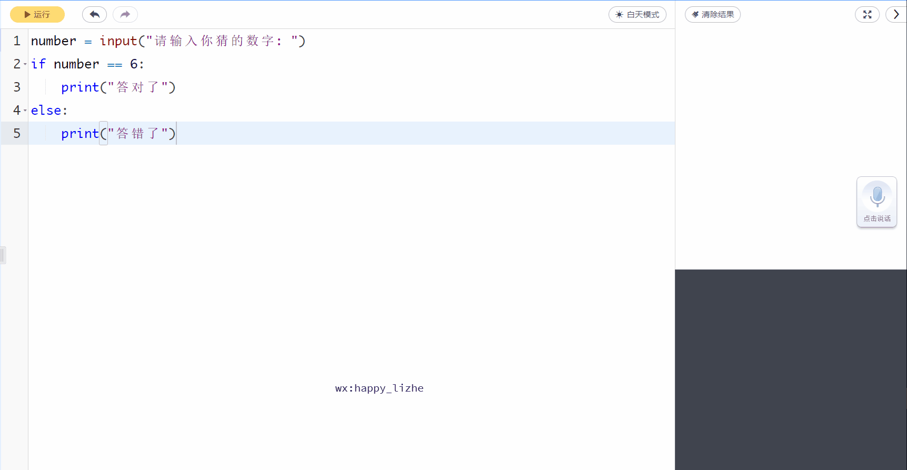
Task: Click the dark output console area
Action: click(791, 369)
